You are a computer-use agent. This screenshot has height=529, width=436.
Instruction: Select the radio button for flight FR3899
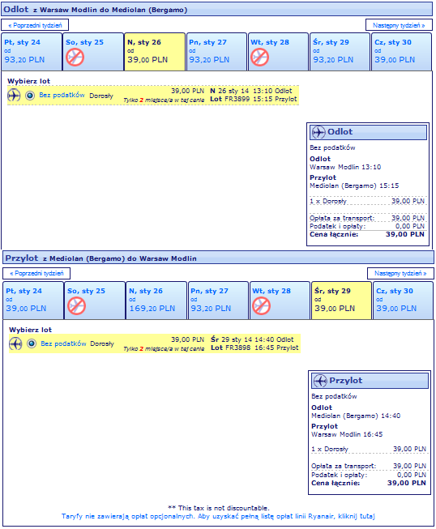(30, 96)
